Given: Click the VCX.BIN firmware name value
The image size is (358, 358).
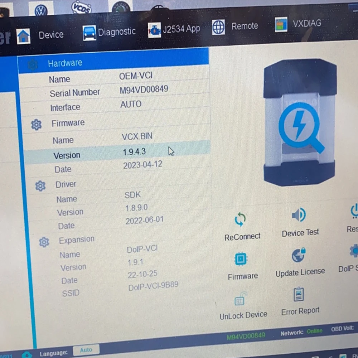Looking at the screenshot, I should coord(137,136).
